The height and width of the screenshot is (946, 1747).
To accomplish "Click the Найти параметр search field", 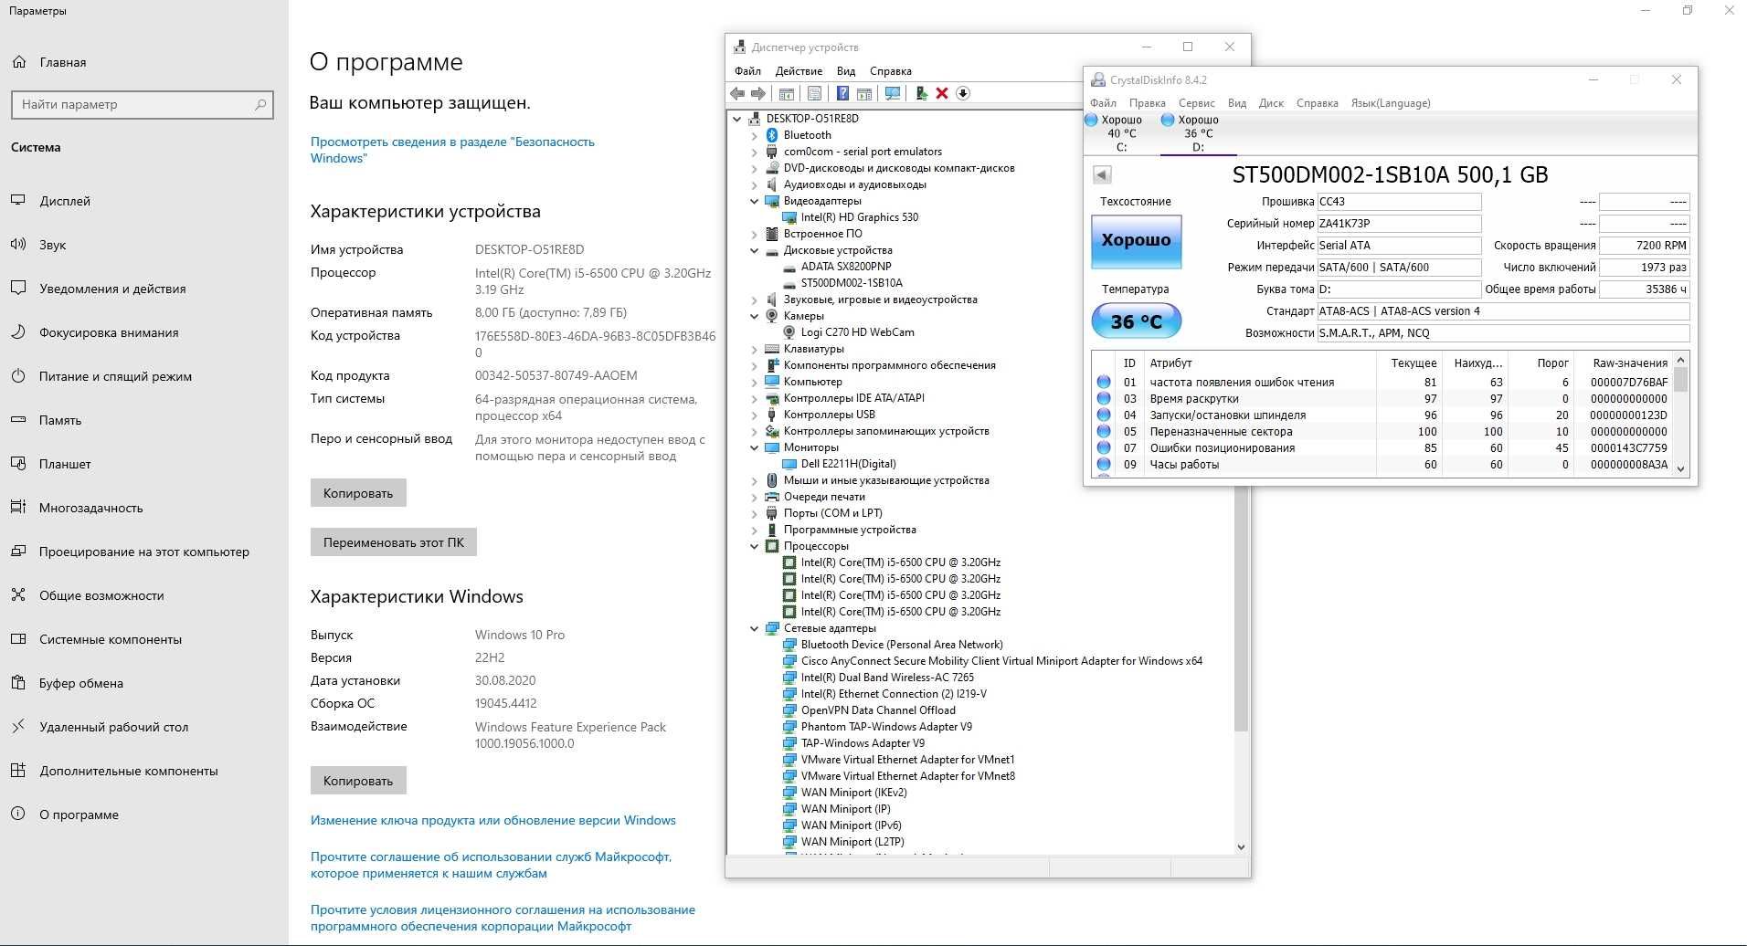I will pyautogui.click(x=142, y=104).
